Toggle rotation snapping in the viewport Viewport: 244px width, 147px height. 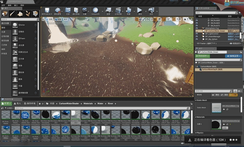pyautogui.click(x=164, y=19)
